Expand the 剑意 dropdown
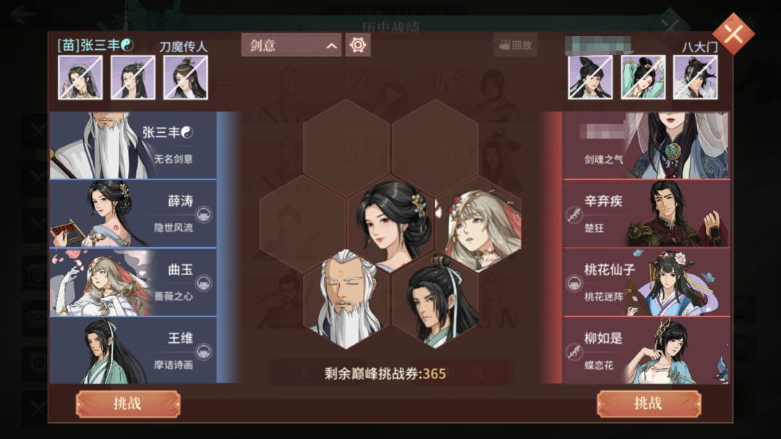 [291, 45]
